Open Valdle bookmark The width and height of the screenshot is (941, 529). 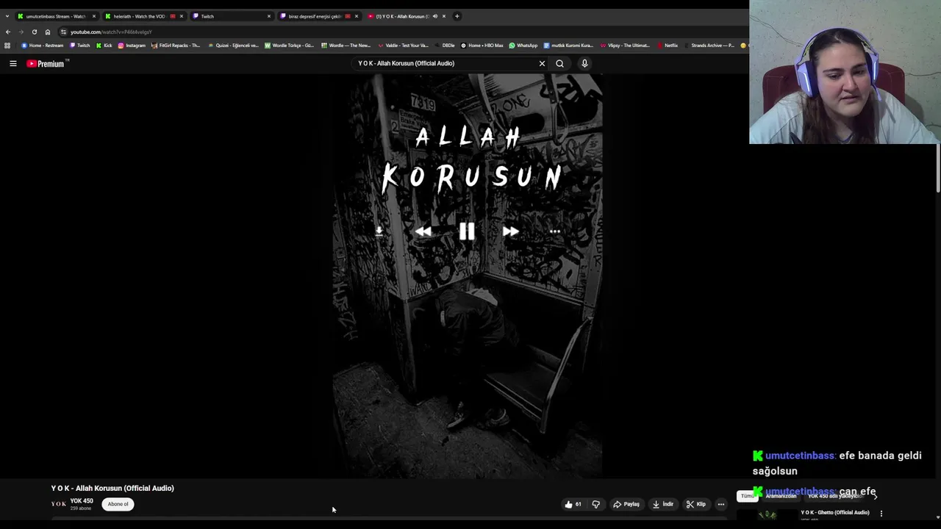(x=404, y=46)
